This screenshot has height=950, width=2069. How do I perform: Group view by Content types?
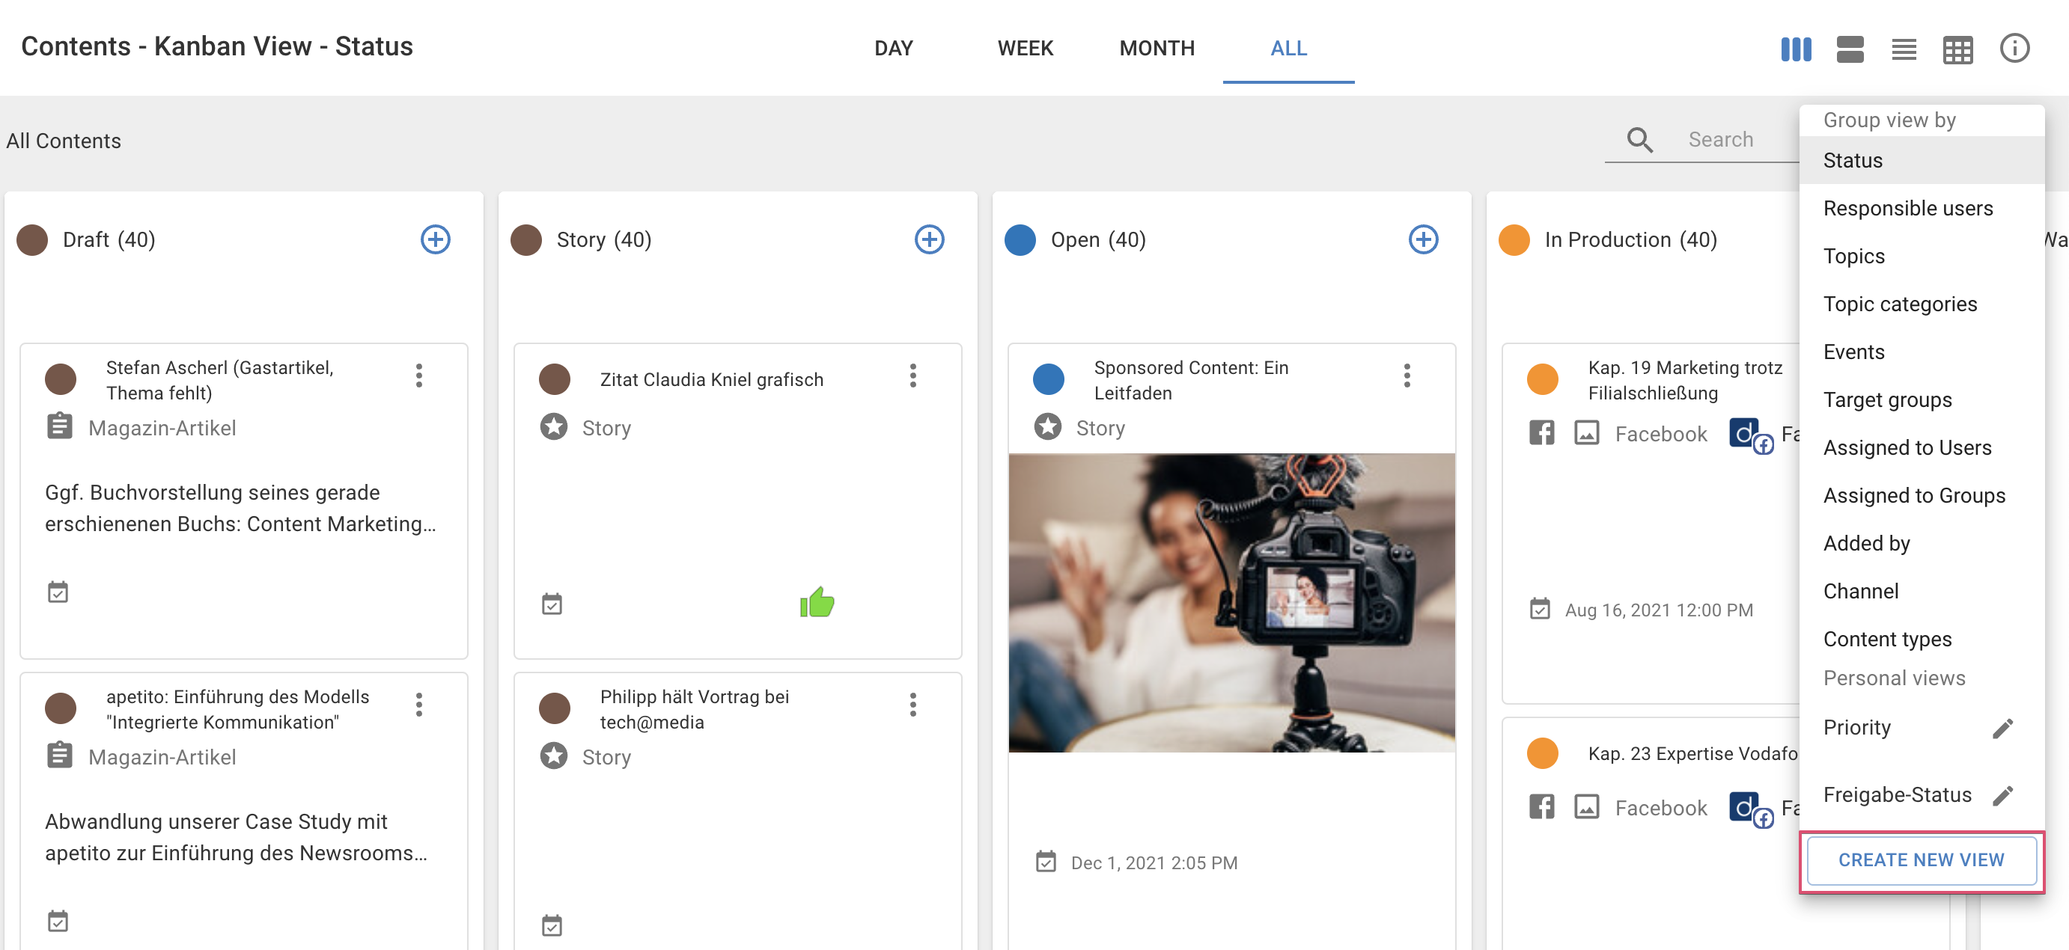tap(1922, 640)
